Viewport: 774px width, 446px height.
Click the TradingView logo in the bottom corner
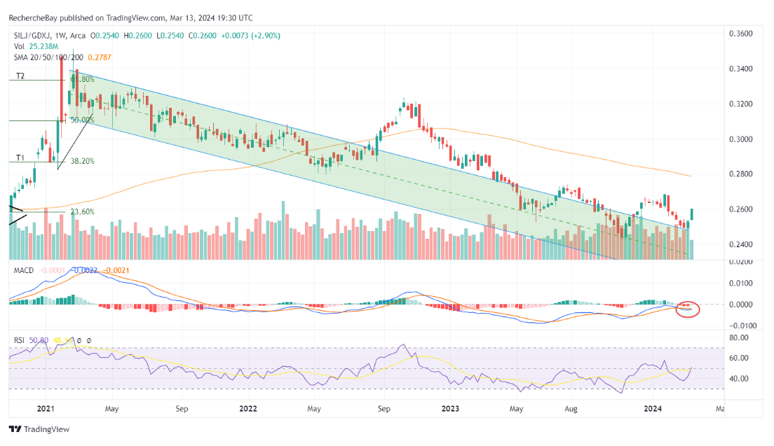tap(39, 428)
